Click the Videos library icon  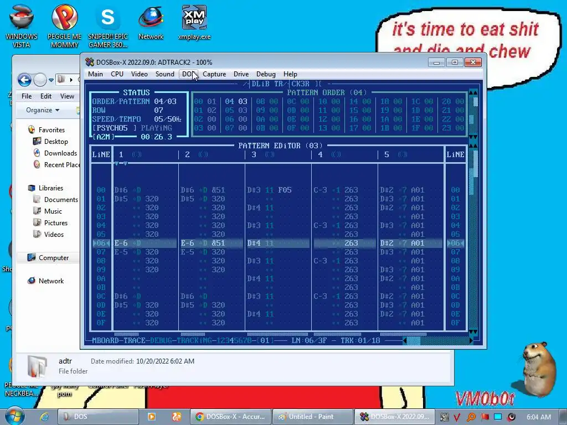37,234
